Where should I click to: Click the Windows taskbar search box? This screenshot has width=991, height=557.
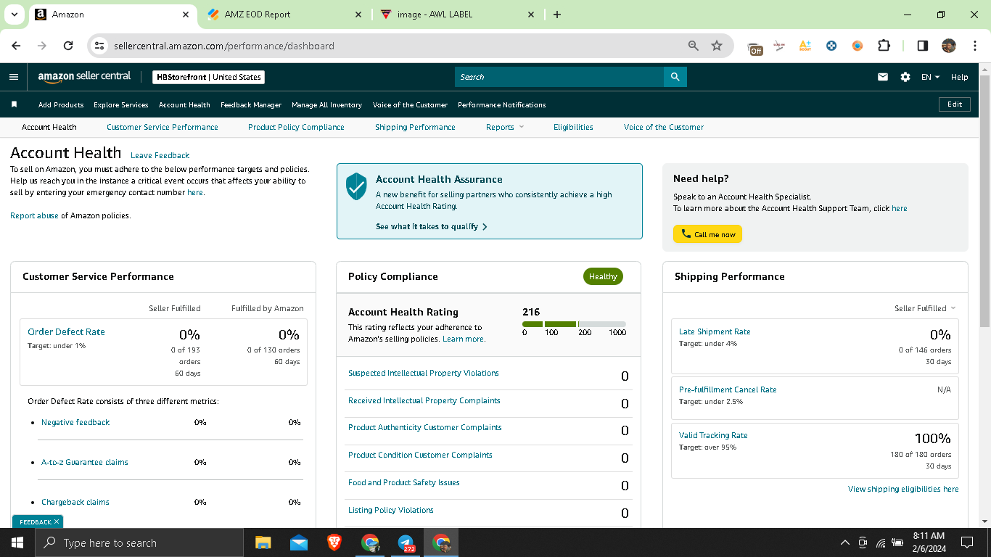click(139, 542)
